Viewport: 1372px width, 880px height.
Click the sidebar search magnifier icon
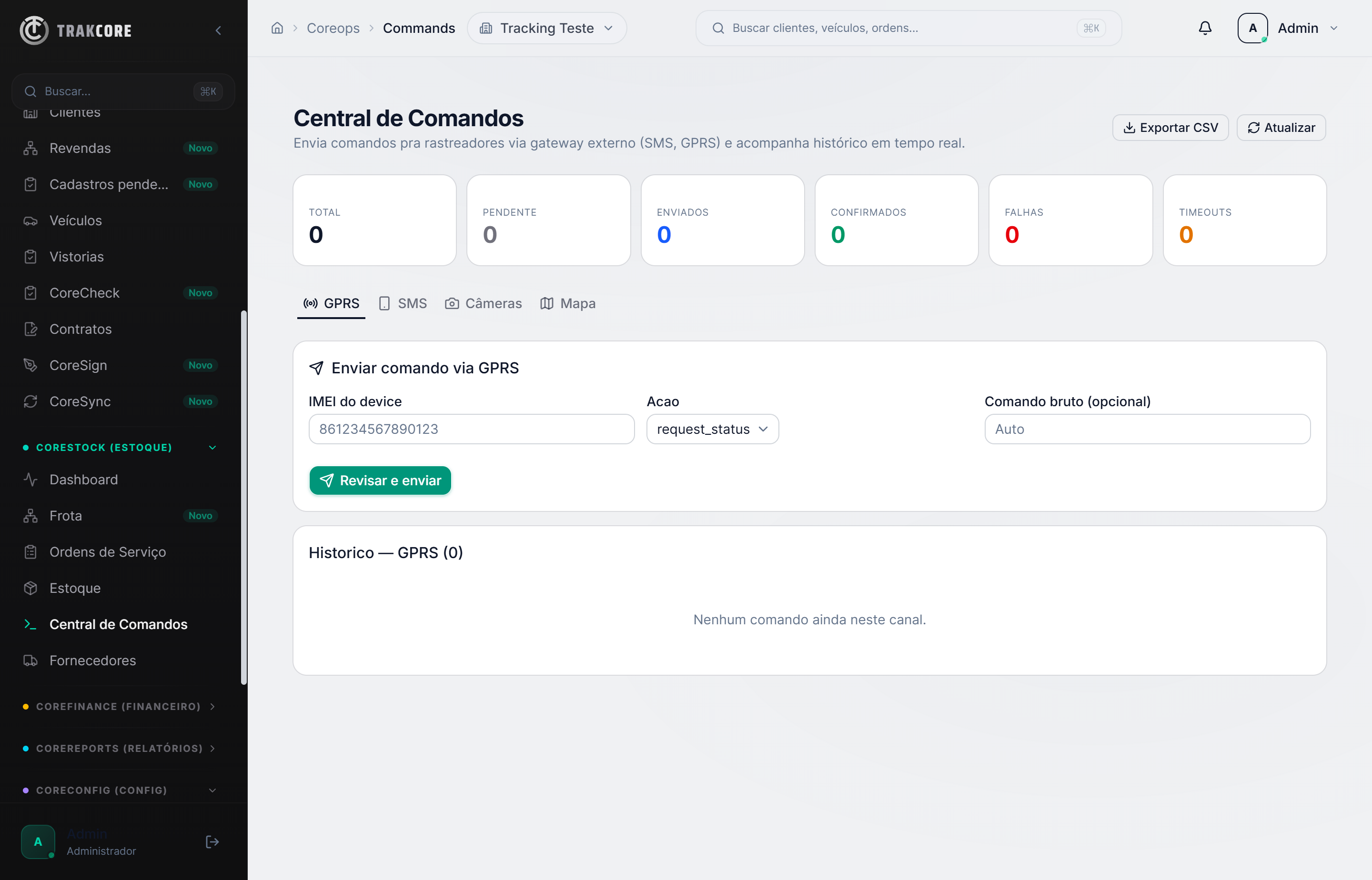30,91
